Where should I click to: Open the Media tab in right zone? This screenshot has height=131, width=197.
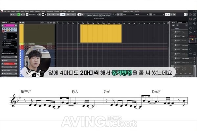tap(180, 22)
